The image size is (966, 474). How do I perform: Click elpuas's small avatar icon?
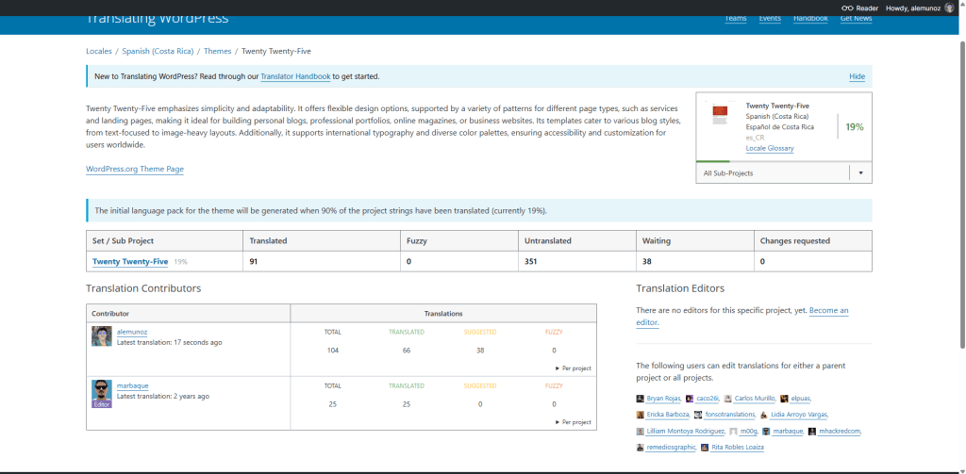(784, 399)
